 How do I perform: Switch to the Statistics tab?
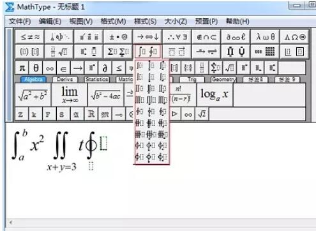pyautogui.click(x=97, y=80)
